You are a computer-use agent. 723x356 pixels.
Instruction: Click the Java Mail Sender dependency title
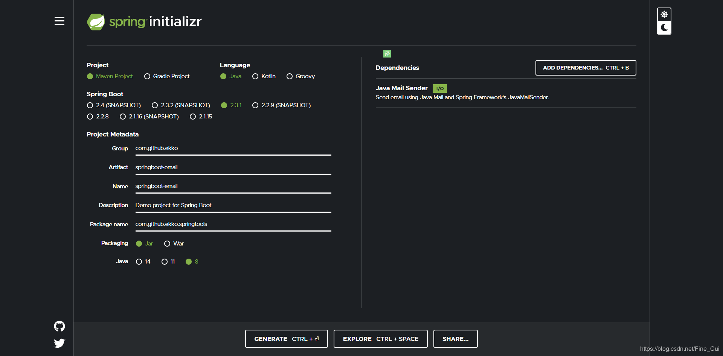[402, 88]
